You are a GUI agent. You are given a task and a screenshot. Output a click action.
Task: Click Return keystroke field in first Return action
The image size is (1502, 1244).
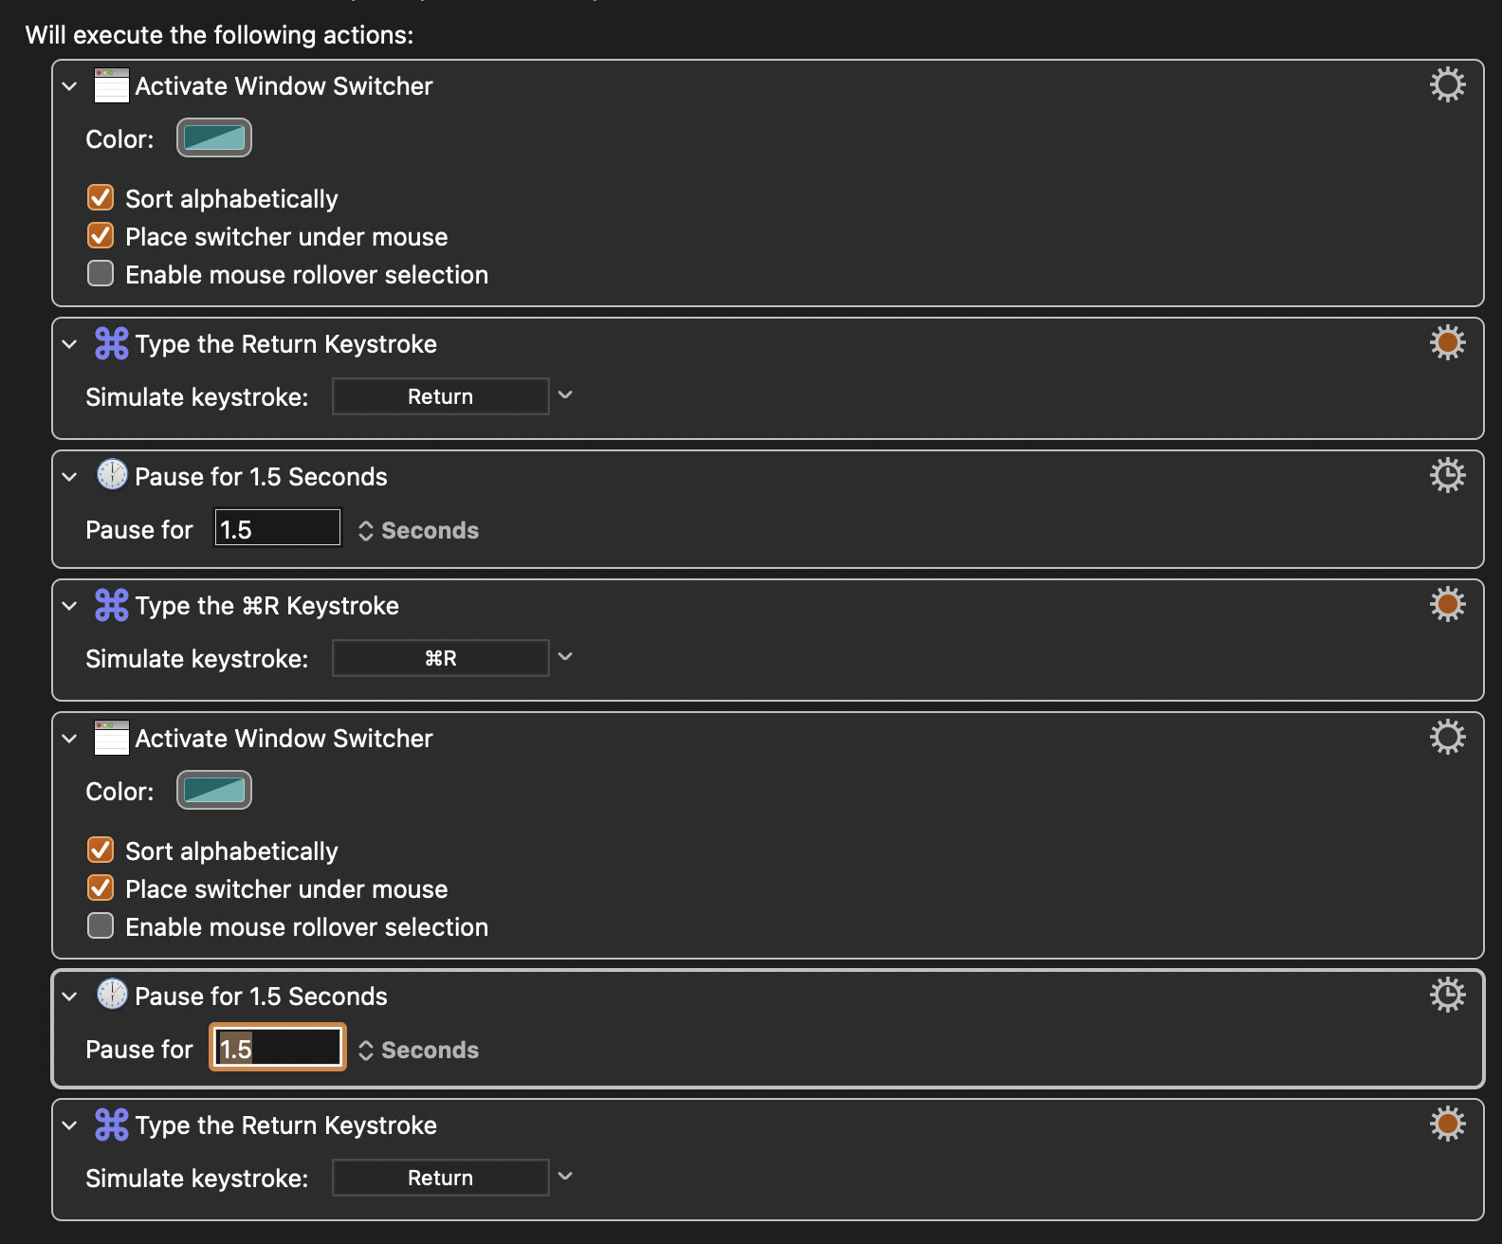(440, 396)
